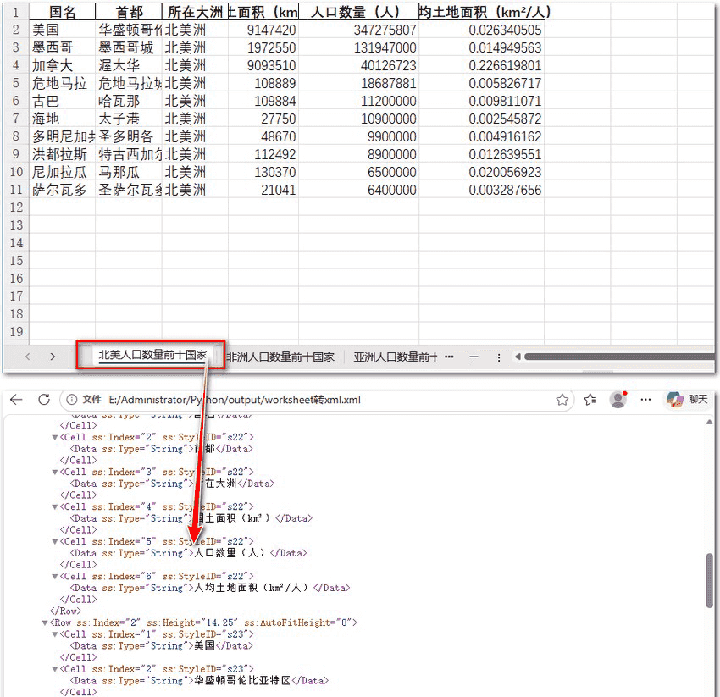
Task: Open the 聊天 chat sidebar
Action: pos(688,399)
